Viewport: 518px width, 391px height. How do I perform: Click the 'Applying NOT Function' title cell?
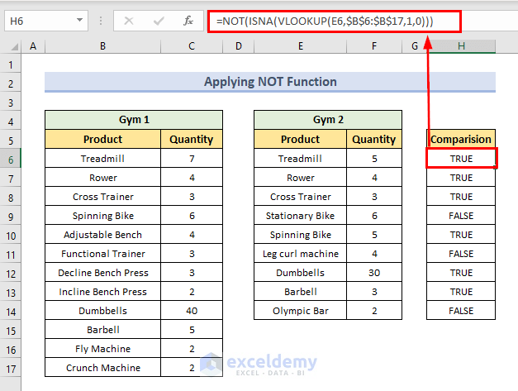click(x=270, y=81)
